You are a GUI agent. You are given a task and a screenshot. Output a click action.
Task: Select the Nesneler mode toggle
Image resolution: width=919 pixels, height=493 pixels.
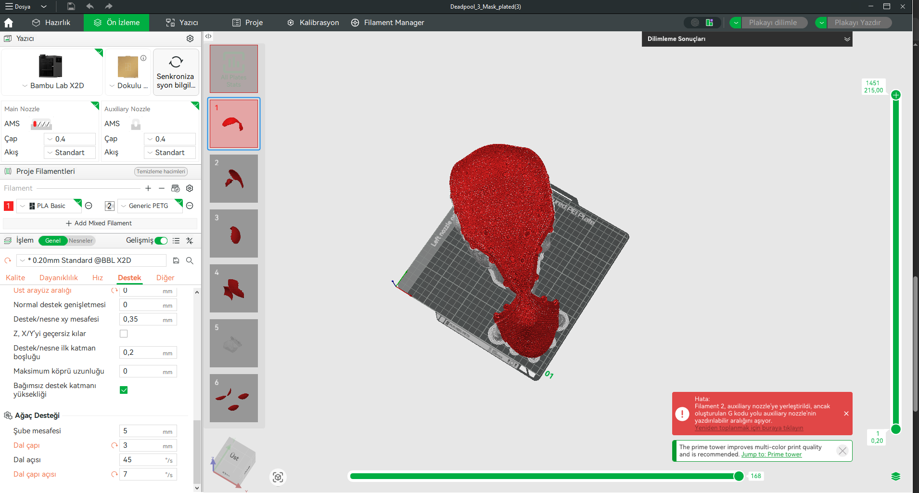pyautogui.click(x=80, y=241)
